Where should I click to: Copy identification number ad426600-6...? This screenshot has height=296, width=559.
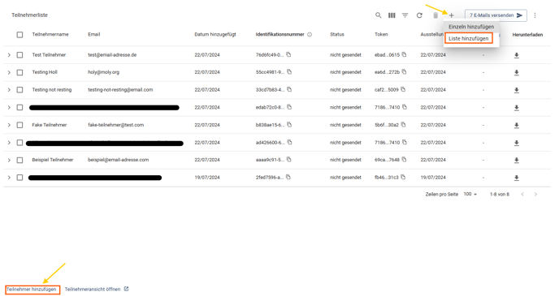289,142
